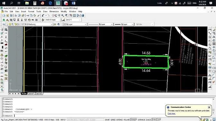Click the 'Click here' link in Communication Center
The width and height of the screenshot is (216, 121).
point(172,114)
